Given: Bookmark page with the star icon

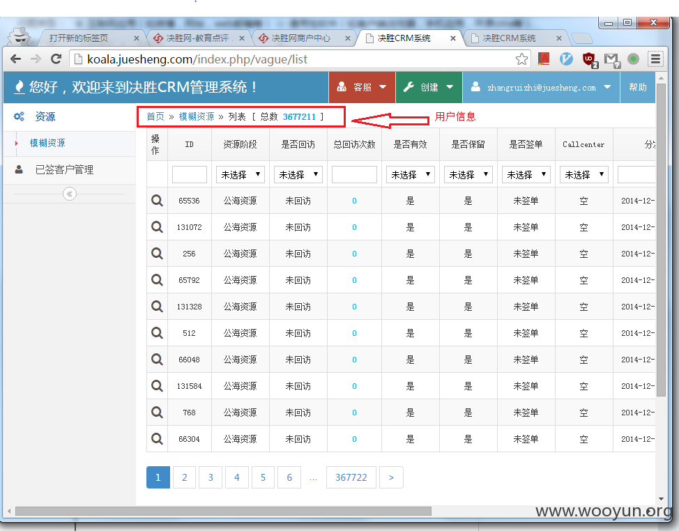Looking at the screenshot, I should pos(522,59).
